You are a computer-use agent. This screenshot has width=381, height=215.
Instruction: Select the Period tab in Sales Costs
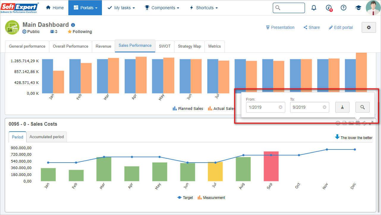coord(18,137)
